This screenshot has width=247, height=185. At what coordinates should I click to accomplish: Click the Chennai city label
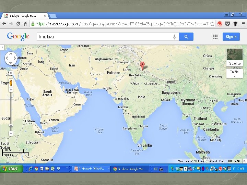143,126
